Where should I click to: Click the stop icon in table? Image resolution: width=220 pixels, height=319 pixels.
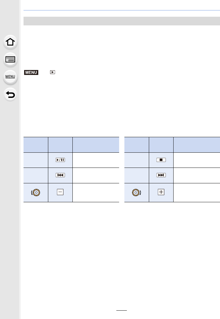coord(161,160)
